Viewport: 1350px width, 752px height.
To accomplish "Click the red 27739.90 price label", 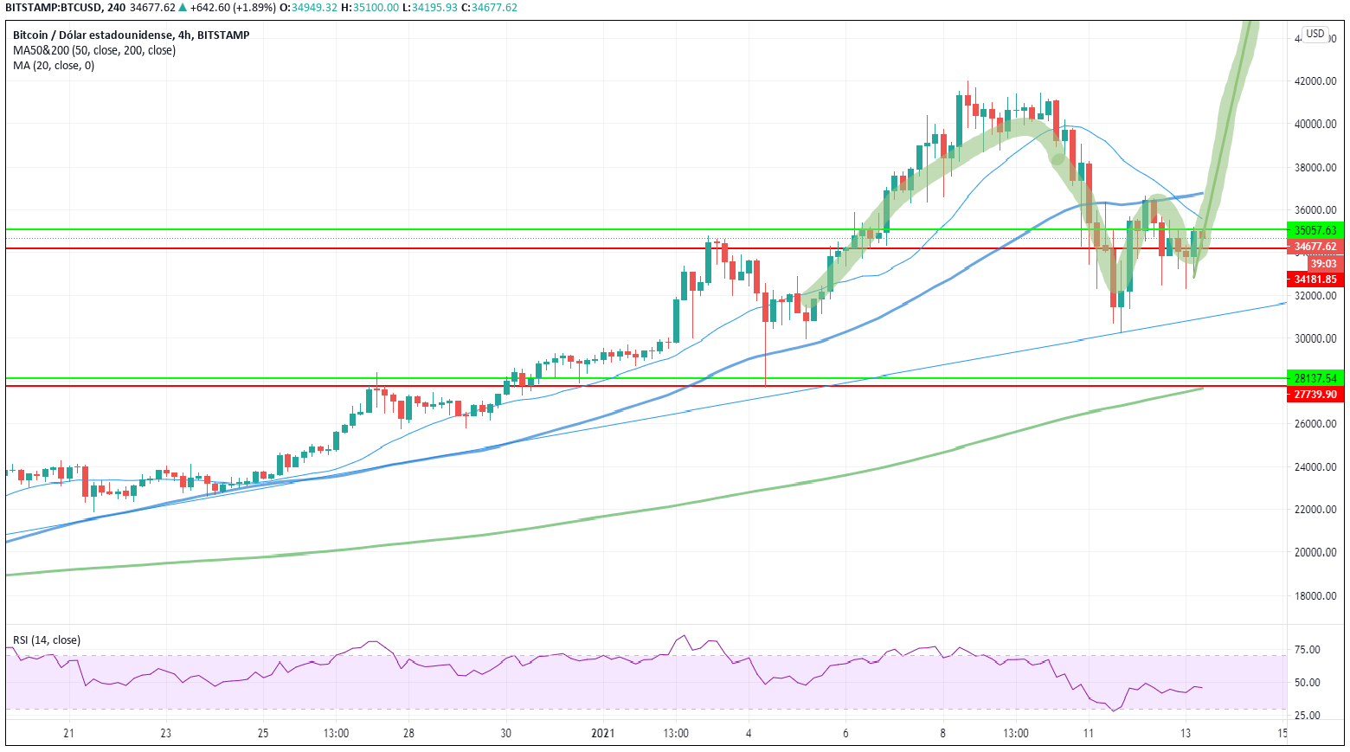I will click(x=1315, y=395).
